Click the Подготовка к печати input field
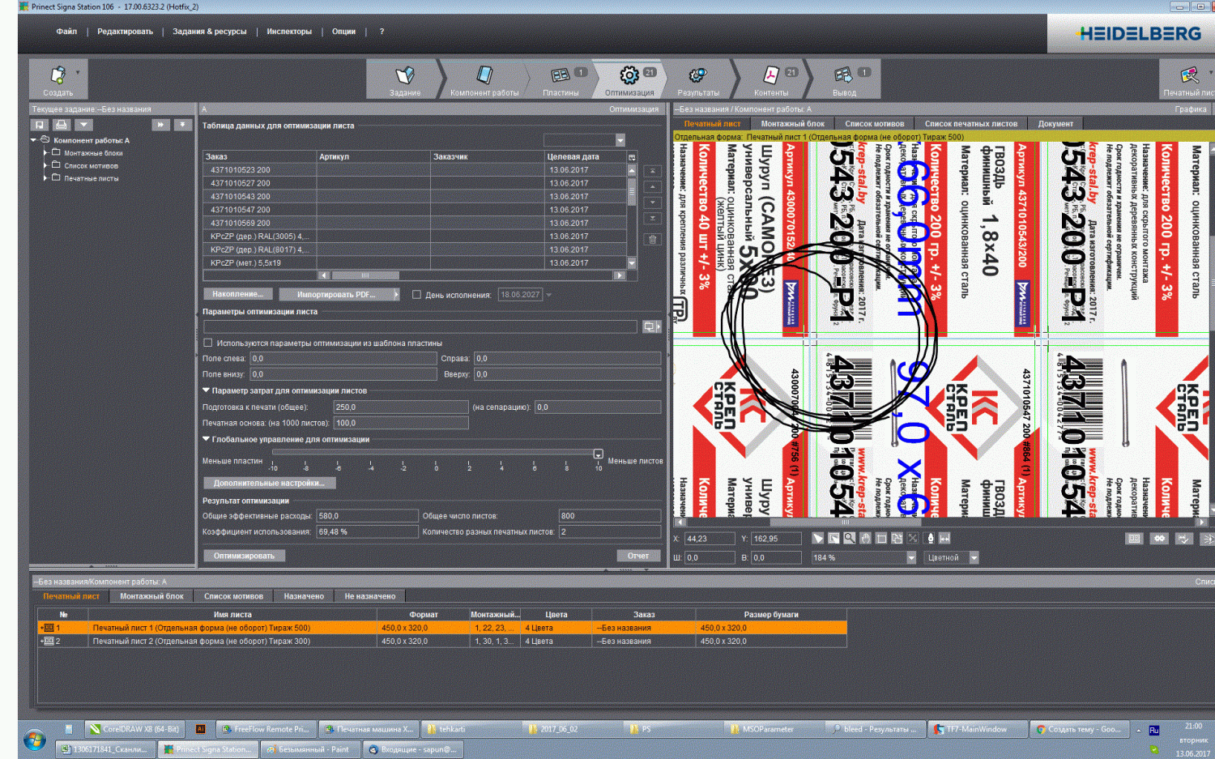Screen dimensions: 1215x759 (x=401, y=407)
